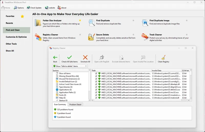
Task: Select Other Tools category
Action: (x=11, y=44)
